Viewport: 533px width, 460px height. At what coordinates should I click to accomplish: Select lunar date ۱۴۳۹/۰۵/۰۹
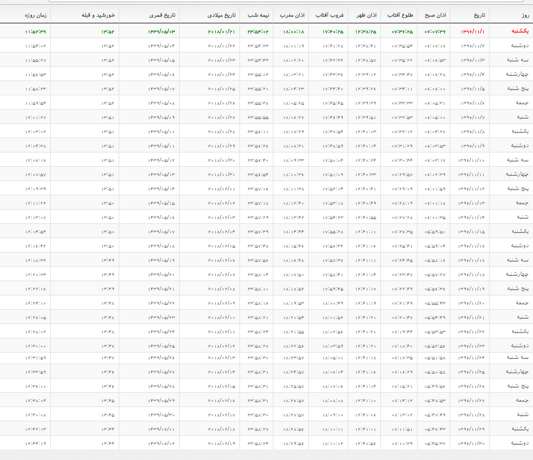[162, 118]
